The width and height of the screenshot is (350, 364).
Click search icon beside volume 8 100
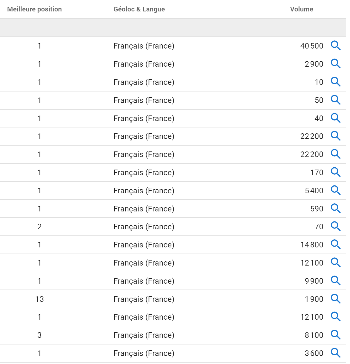click(336, 335)
